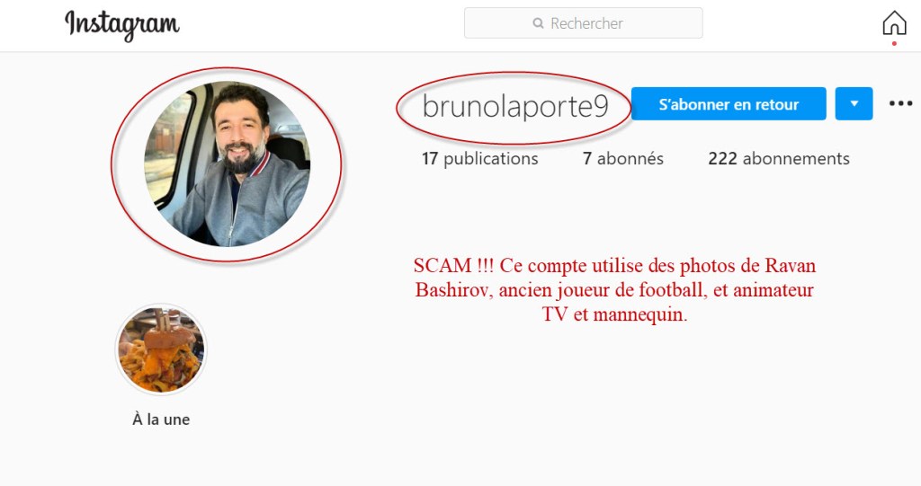Open the three-dots profile options menu
Screen dimensions: 921x486
900,104
